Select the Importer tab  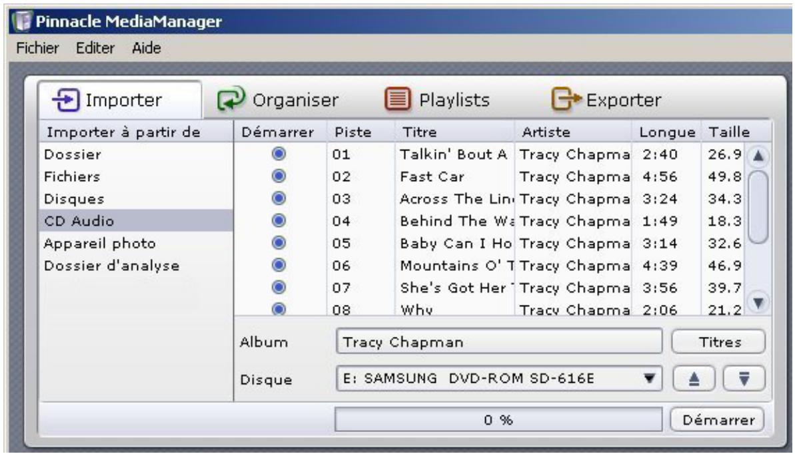click(x=120, y=100)
